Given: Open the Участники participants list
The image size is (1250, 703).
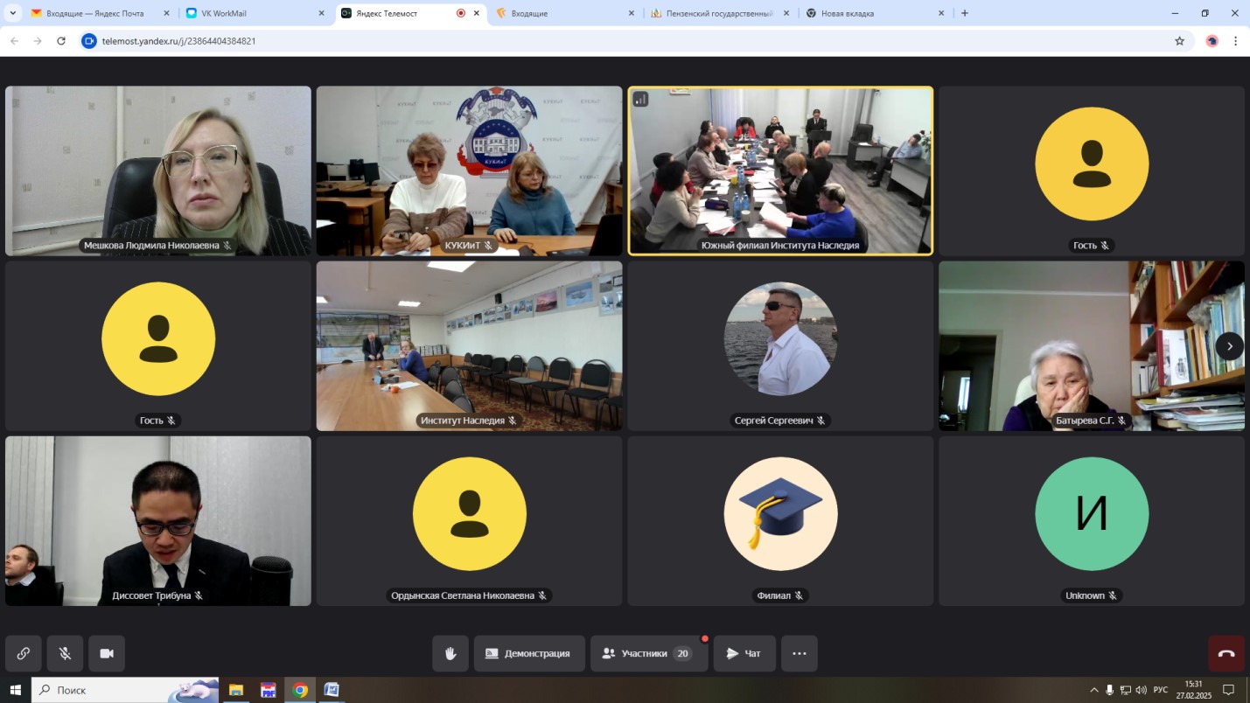Looking at the screenshot, I should (648, 653).
